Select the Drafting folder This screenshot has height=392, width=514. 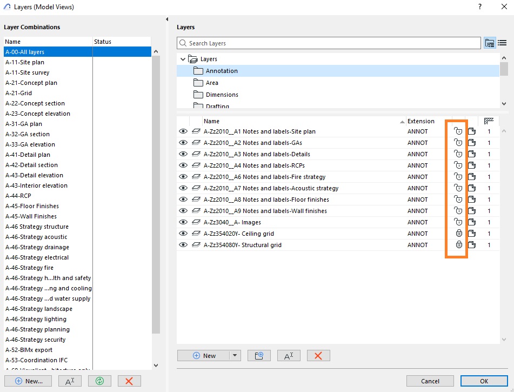338,105
